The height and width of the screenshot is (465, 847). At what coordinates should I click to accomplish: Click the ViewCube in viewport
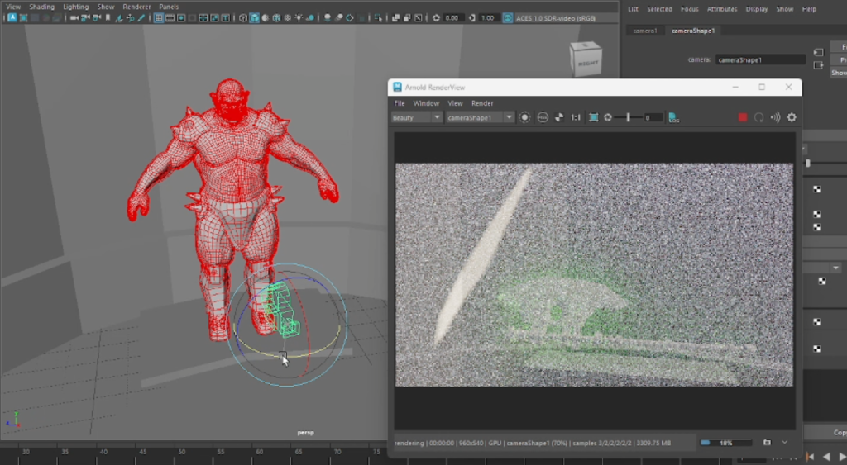point(586,59)
